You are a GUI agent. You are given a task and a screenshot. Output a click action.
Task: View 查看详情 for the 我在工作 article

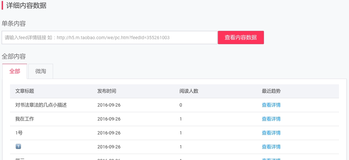pyautogui.click(x=271, y=119)
